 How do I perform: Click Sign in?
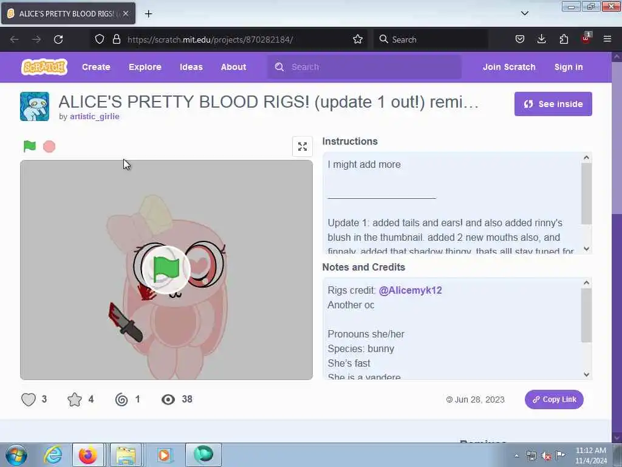(x=569, y=67)
